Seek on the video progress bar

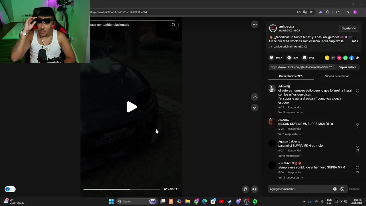point(122,189)
